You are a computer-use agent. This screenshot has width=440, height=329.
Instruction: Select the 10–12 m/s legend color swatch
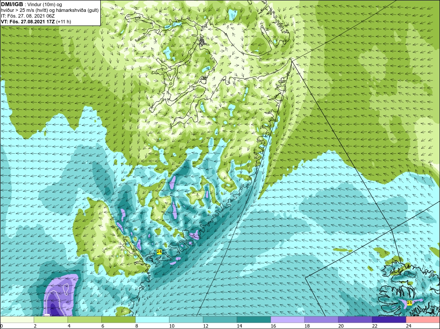pyautogui.click(x=186, y=319)
